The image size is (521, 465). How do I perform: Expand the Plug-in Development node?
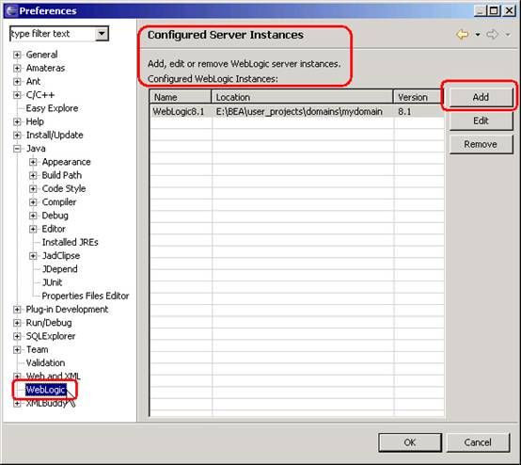click(17, 310)
